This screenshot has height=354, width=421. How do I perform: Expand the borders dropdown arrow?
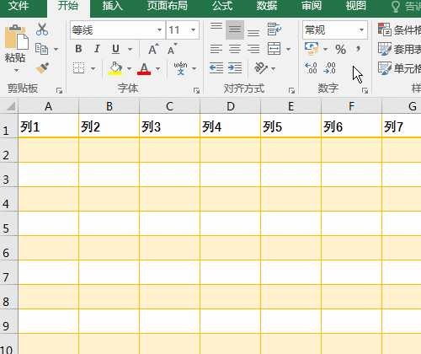(93, 68)
